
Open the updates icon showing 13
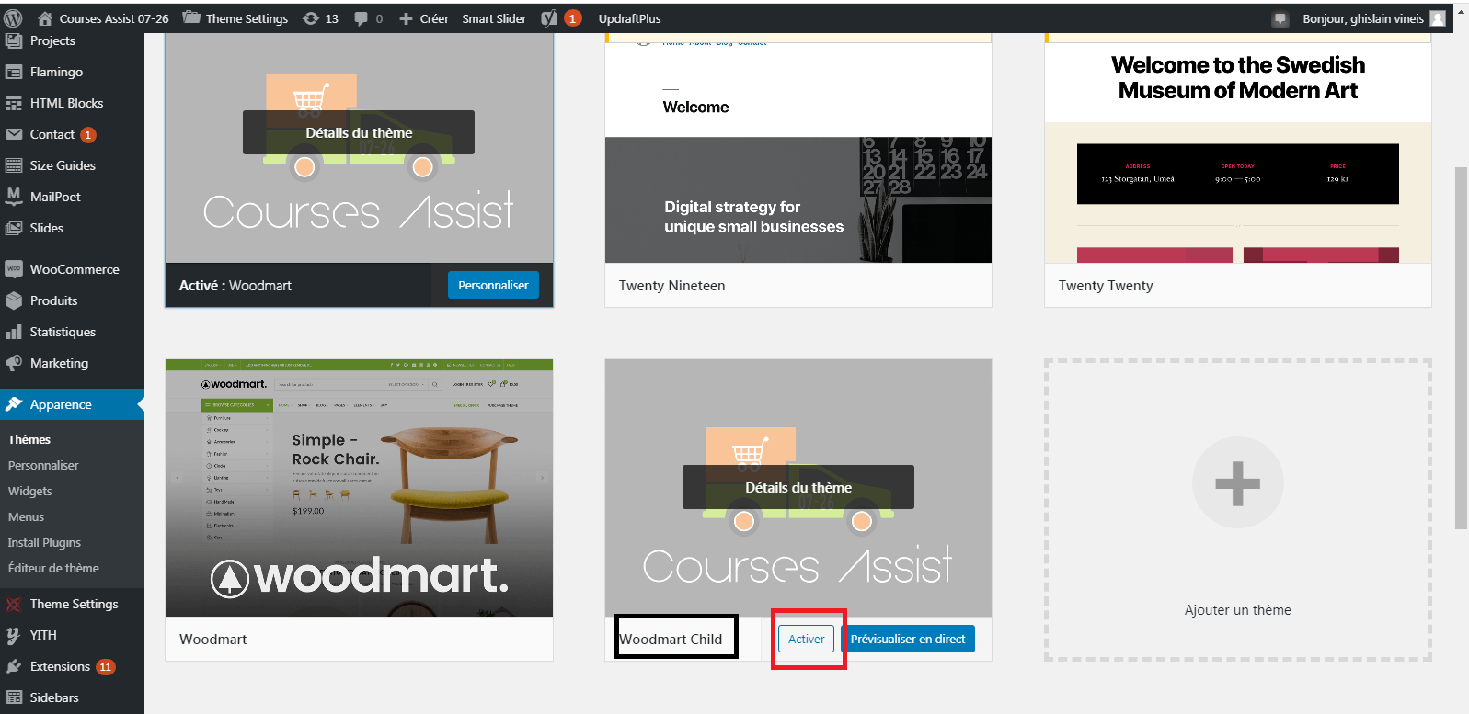click(311, 18)
